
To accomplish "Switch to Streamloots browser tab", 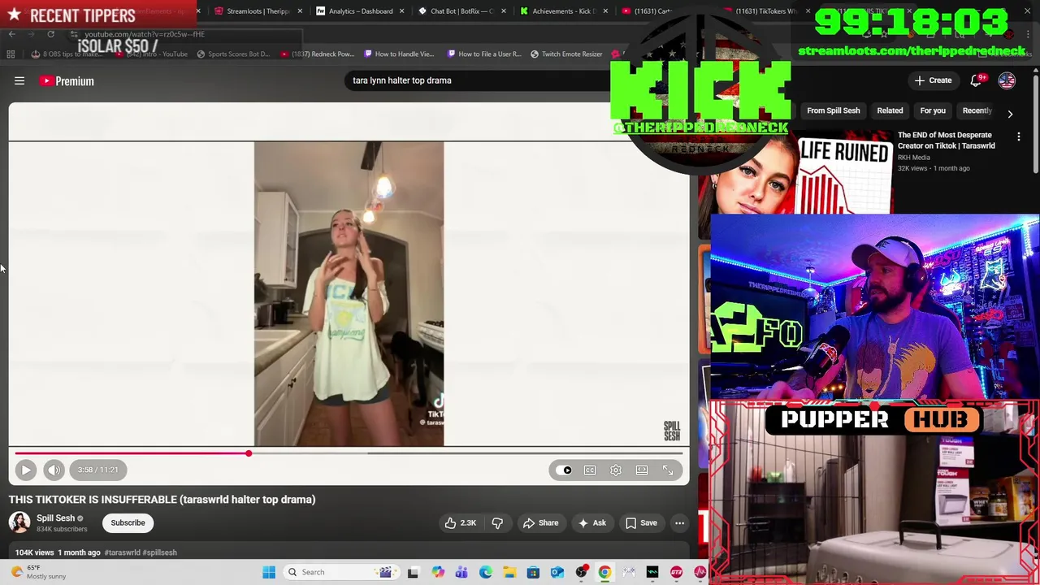I will pyautogui.click(x=258, y=11).
